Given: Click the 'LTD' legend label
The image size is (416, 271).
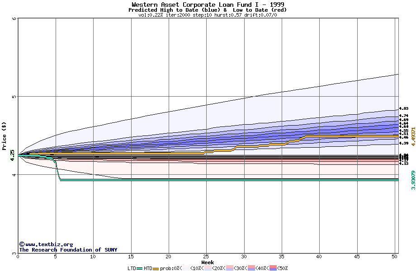Looking at the screenshot, I should (132, 268).
